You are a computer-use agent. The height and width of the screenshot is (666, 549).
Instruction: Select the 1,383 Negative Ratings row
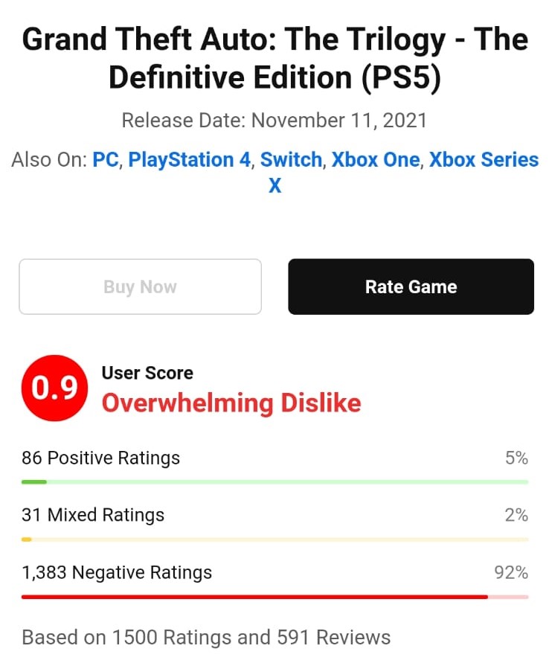[274, 580]
